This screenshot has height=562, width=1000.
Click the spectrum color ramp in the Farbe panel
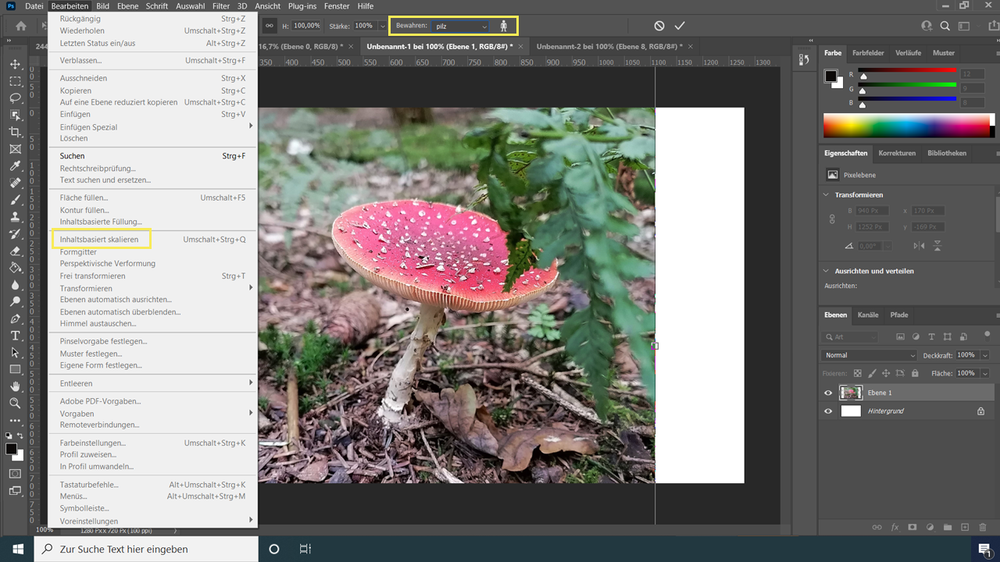click(x=906, y=125)
